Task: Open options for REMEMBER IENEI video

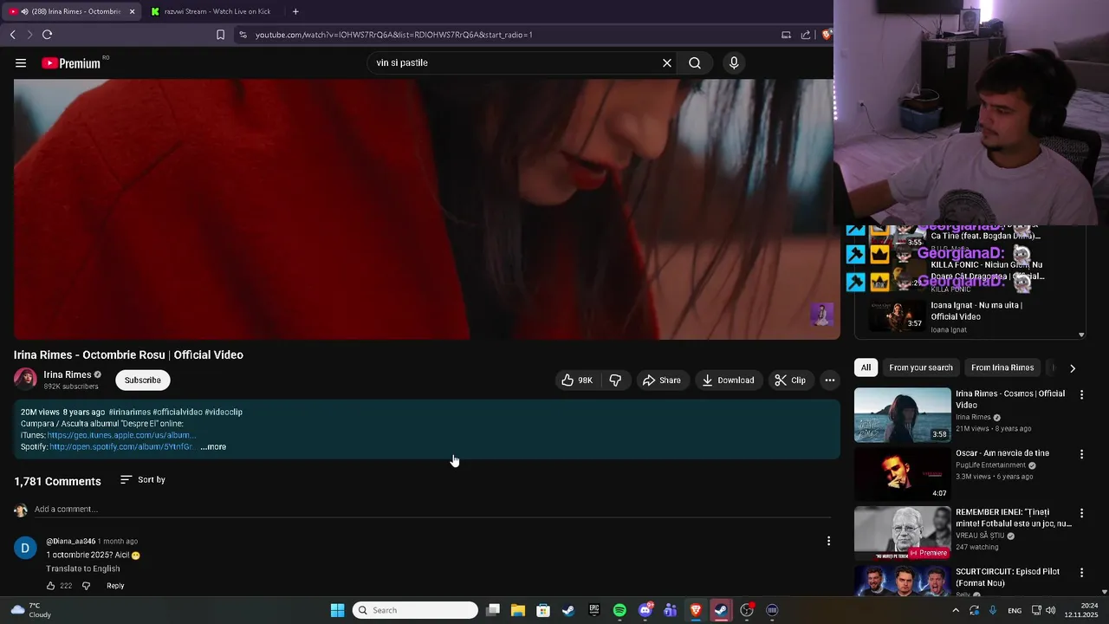Action: click(x=1081, y=513)
